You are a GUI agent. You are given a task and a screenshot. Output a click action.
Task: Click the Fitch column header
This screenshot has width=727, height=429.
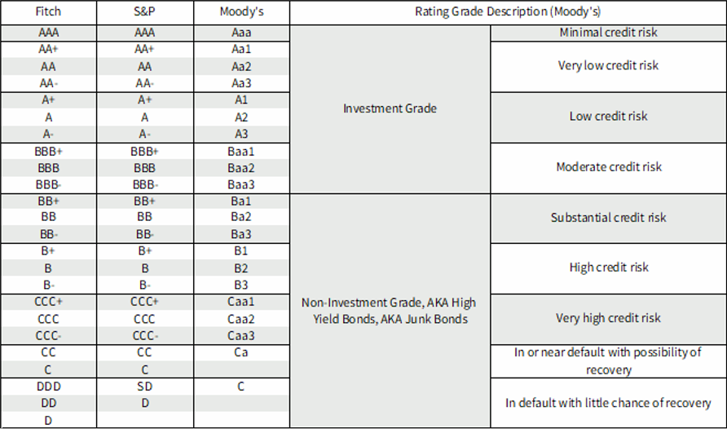[x=48, y=12]
